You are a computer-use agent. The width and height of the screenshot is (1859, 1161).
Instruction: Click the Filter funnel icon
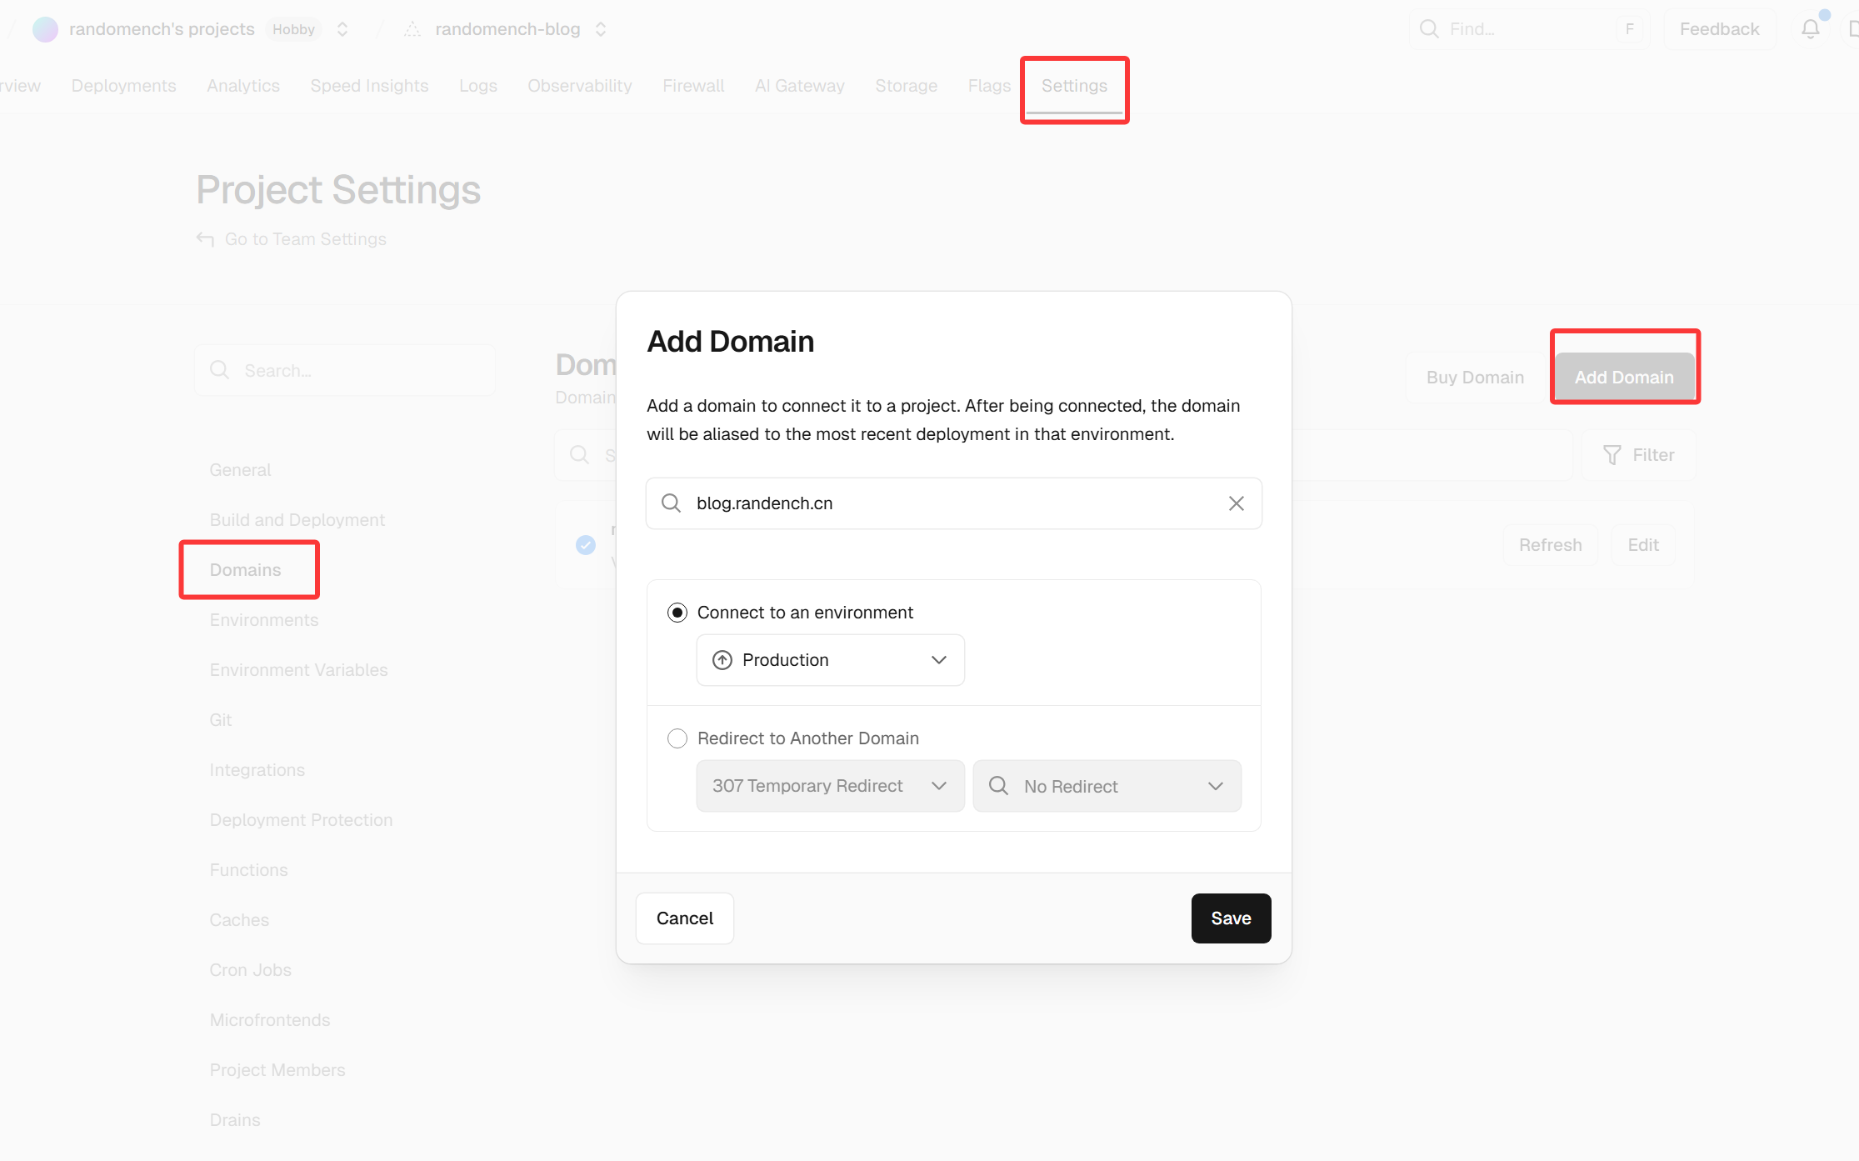click(1612, 455)
